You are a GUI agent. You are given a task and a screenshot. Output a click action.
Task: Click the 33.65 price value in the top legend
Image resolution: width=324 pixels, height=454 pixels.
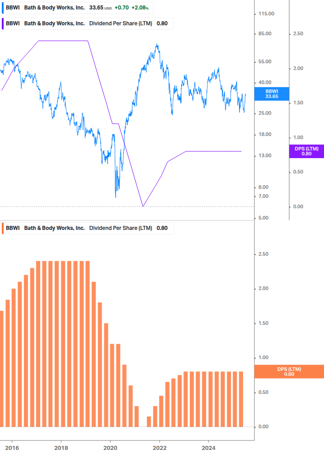[x=96, y=8]
